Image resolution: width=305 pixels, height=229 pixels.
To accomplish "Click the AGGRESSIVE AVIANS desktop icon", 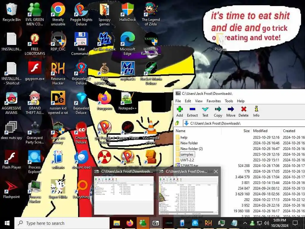I will (12, 103).
